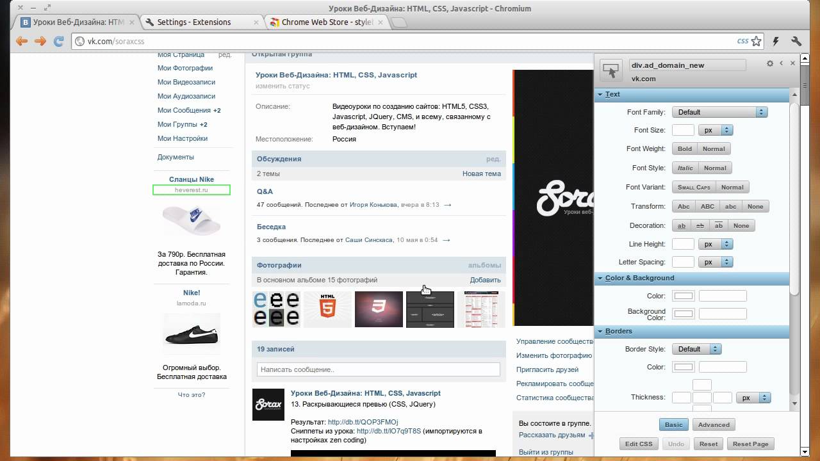Viewport: 820px width, 461px height.
Task: Set Transform to ABC uppercase
Action: tap(707, 206)
